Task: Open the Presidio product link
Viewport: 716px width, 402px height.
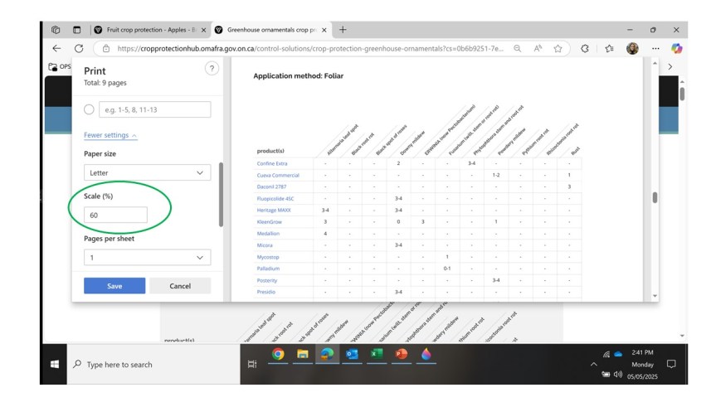Action: (265, 292)
